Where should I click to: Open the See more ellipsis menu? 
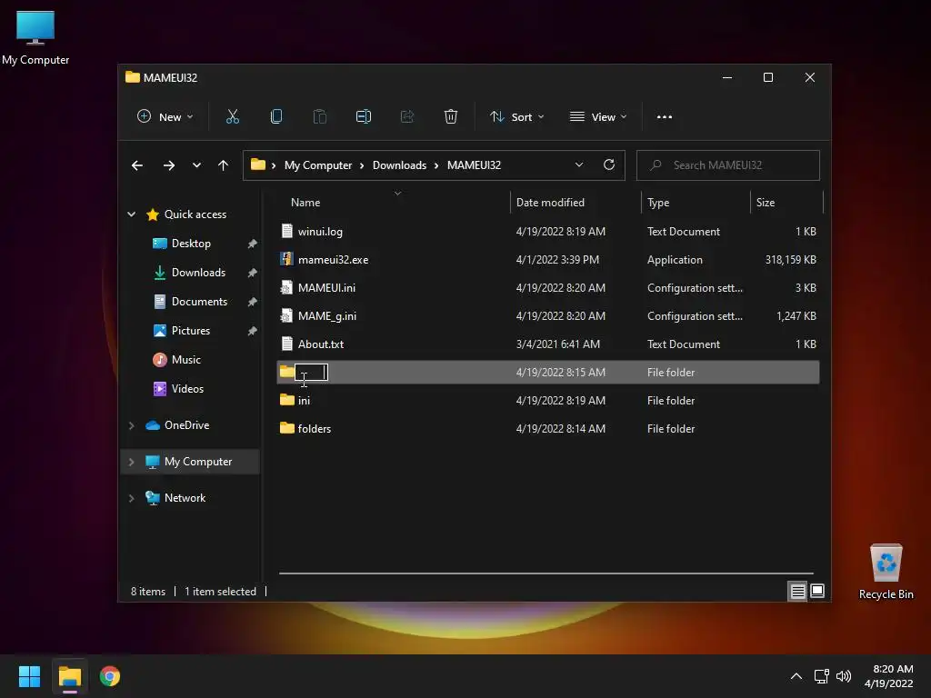[x=665, y=117]
